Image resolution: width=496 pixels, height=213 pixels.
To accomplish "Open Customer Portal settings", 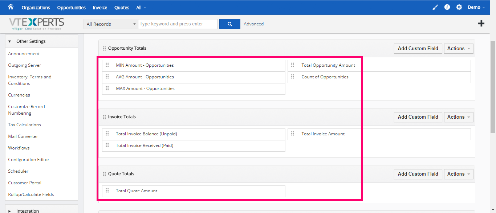I will pyautogui.click(x=25, y=183).
